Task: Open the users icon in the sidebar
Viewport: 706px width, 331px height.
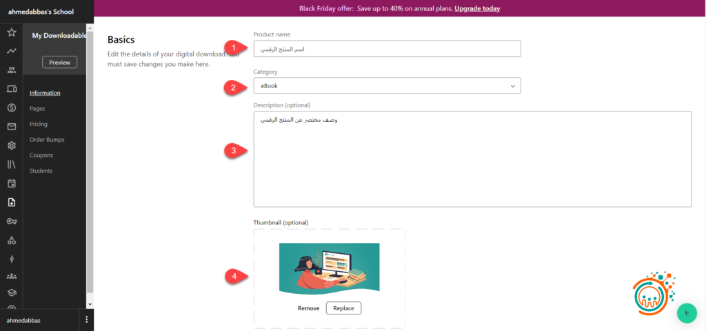Action: point(11,70)
